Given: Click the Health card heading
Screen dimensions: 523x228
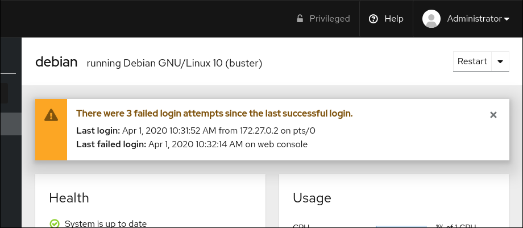Looking at the screenshot, I should click(x=69, y=198).
